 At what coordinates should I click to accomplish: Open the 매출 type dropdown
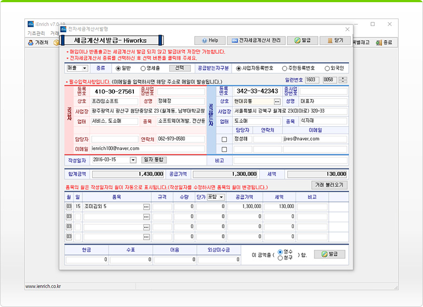[x=77, y=68]
